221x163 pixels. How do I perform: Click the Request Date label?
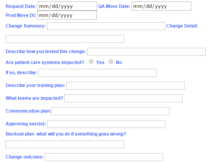(21, 6)
